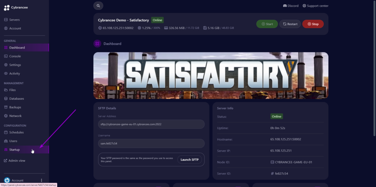Click the Network globe icon
Image resolution: width=376 pixels, height=187 pixels.
click(6, 116)
